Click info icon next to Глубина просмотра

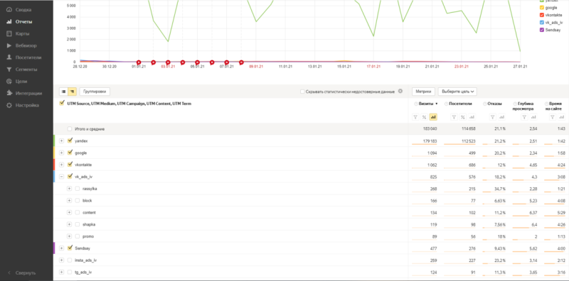[515, 104]
